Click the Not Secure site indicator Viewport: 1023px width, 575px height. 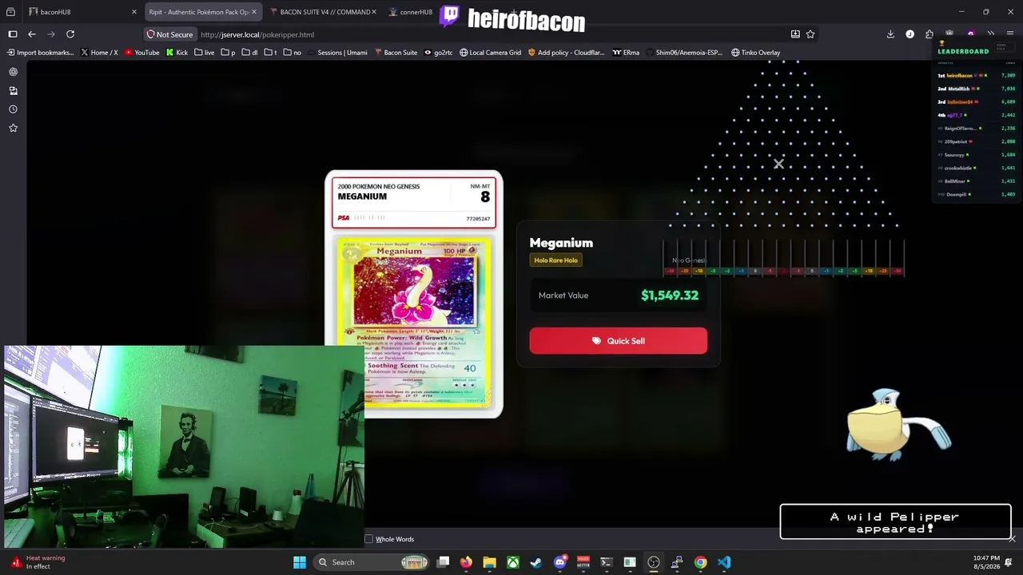click(x=169, y=34)
